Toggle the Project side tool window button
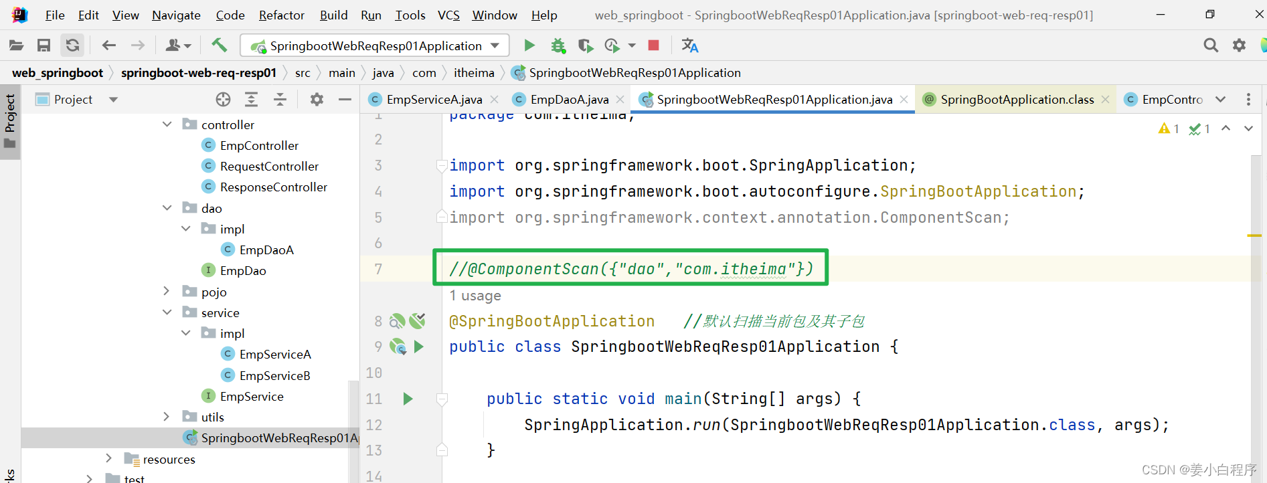 tap(10, 122)
